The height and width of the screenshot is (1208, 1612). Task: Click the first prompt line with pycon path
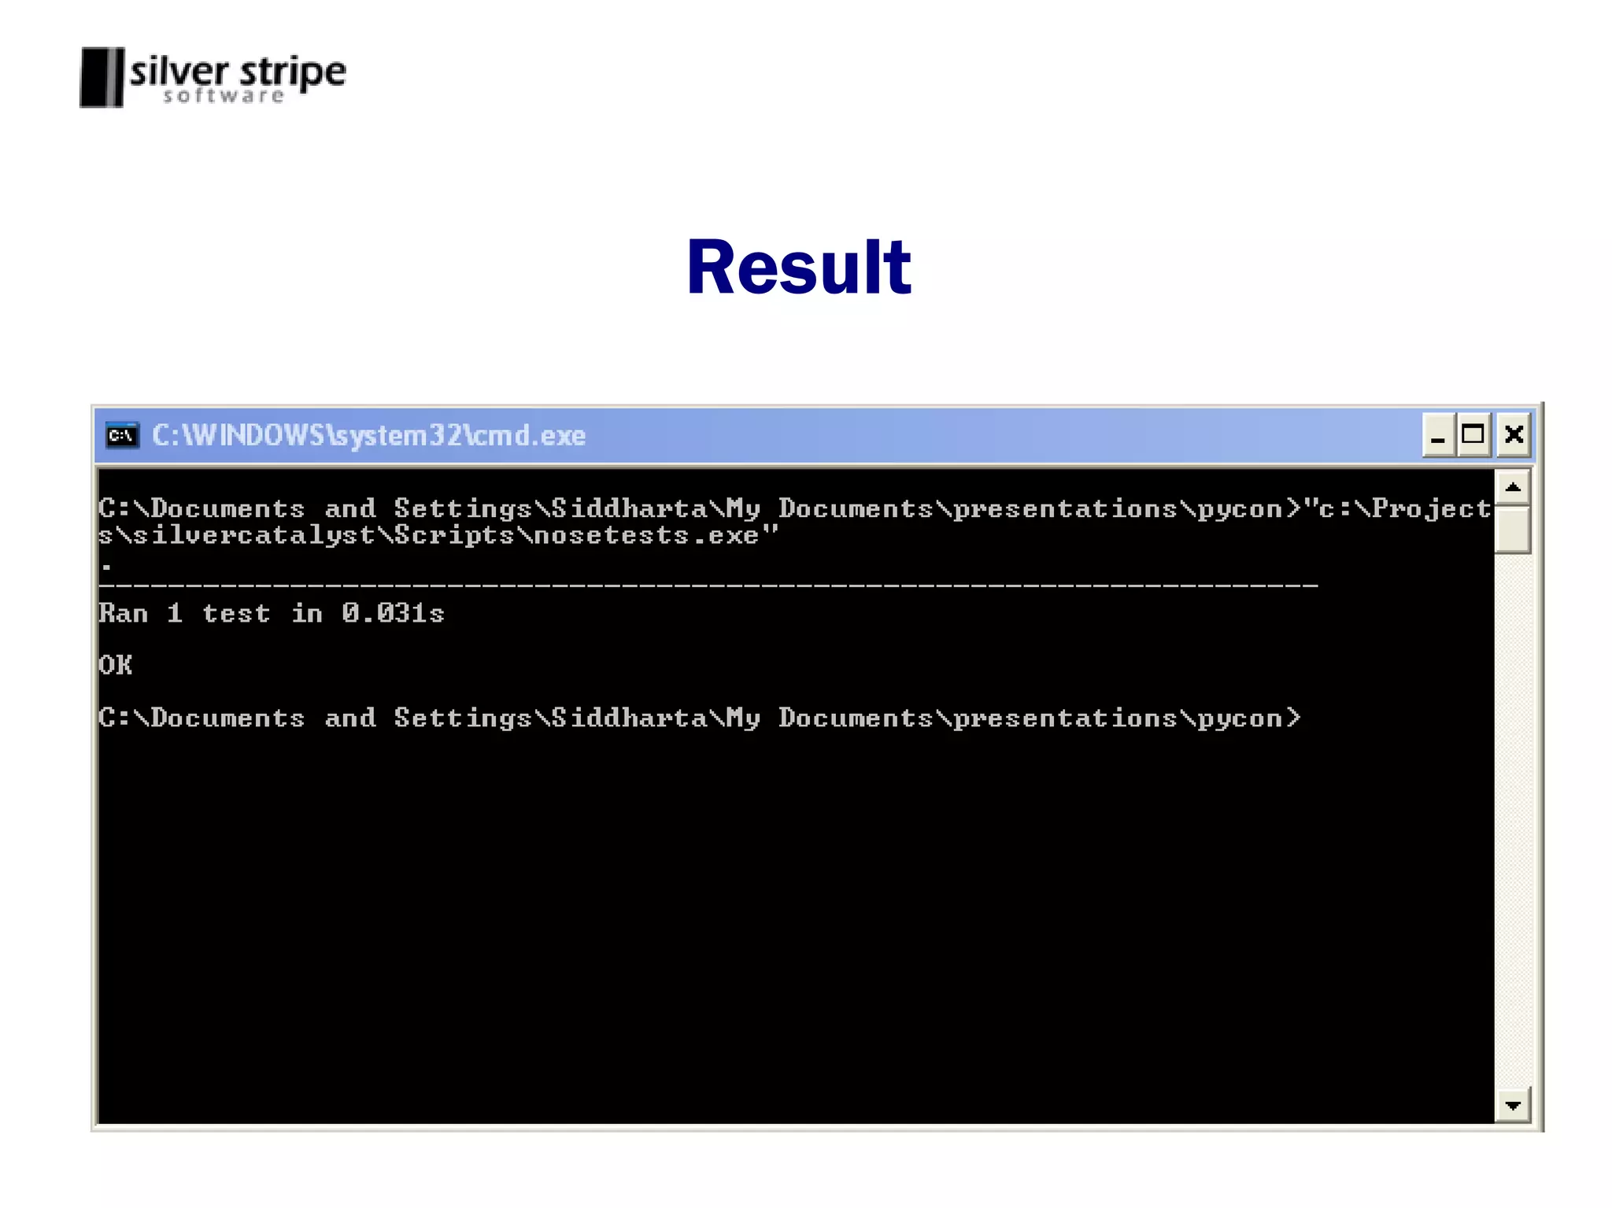pos(693,508)
